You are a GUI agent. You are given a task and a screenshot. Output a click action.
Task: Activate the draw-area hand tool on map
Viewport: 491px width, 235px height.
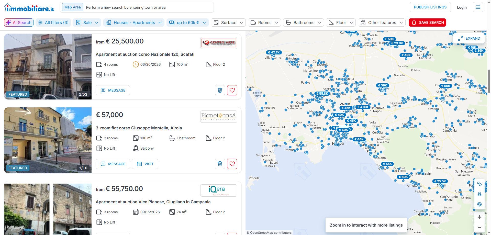479,184
